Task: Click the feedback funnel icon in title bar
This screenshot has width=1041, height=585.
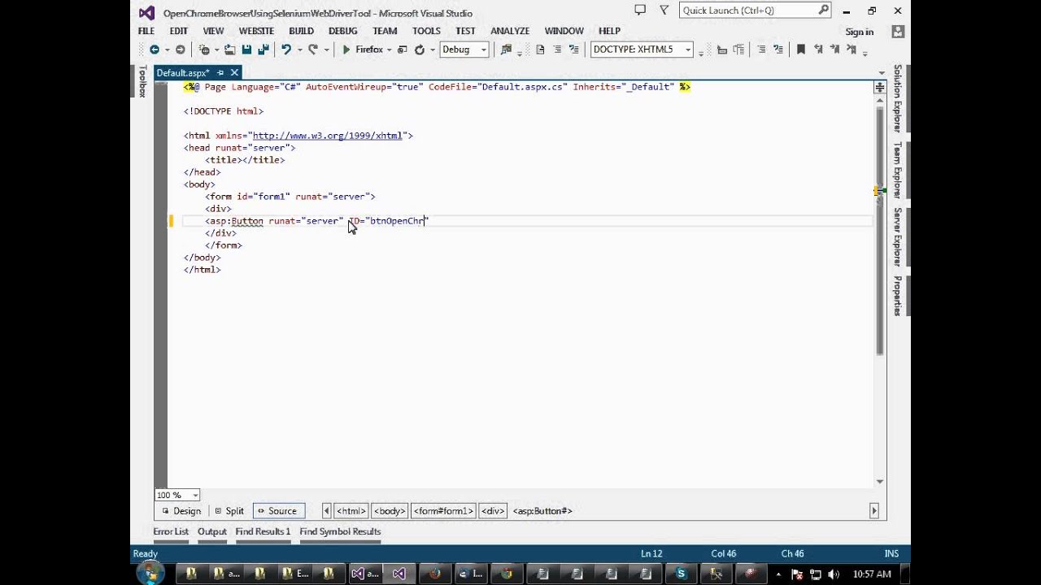Action: coord(664,10)
